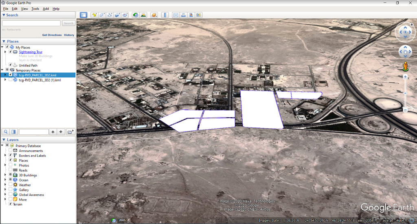Select the Ocean layer row

point(23,180)
